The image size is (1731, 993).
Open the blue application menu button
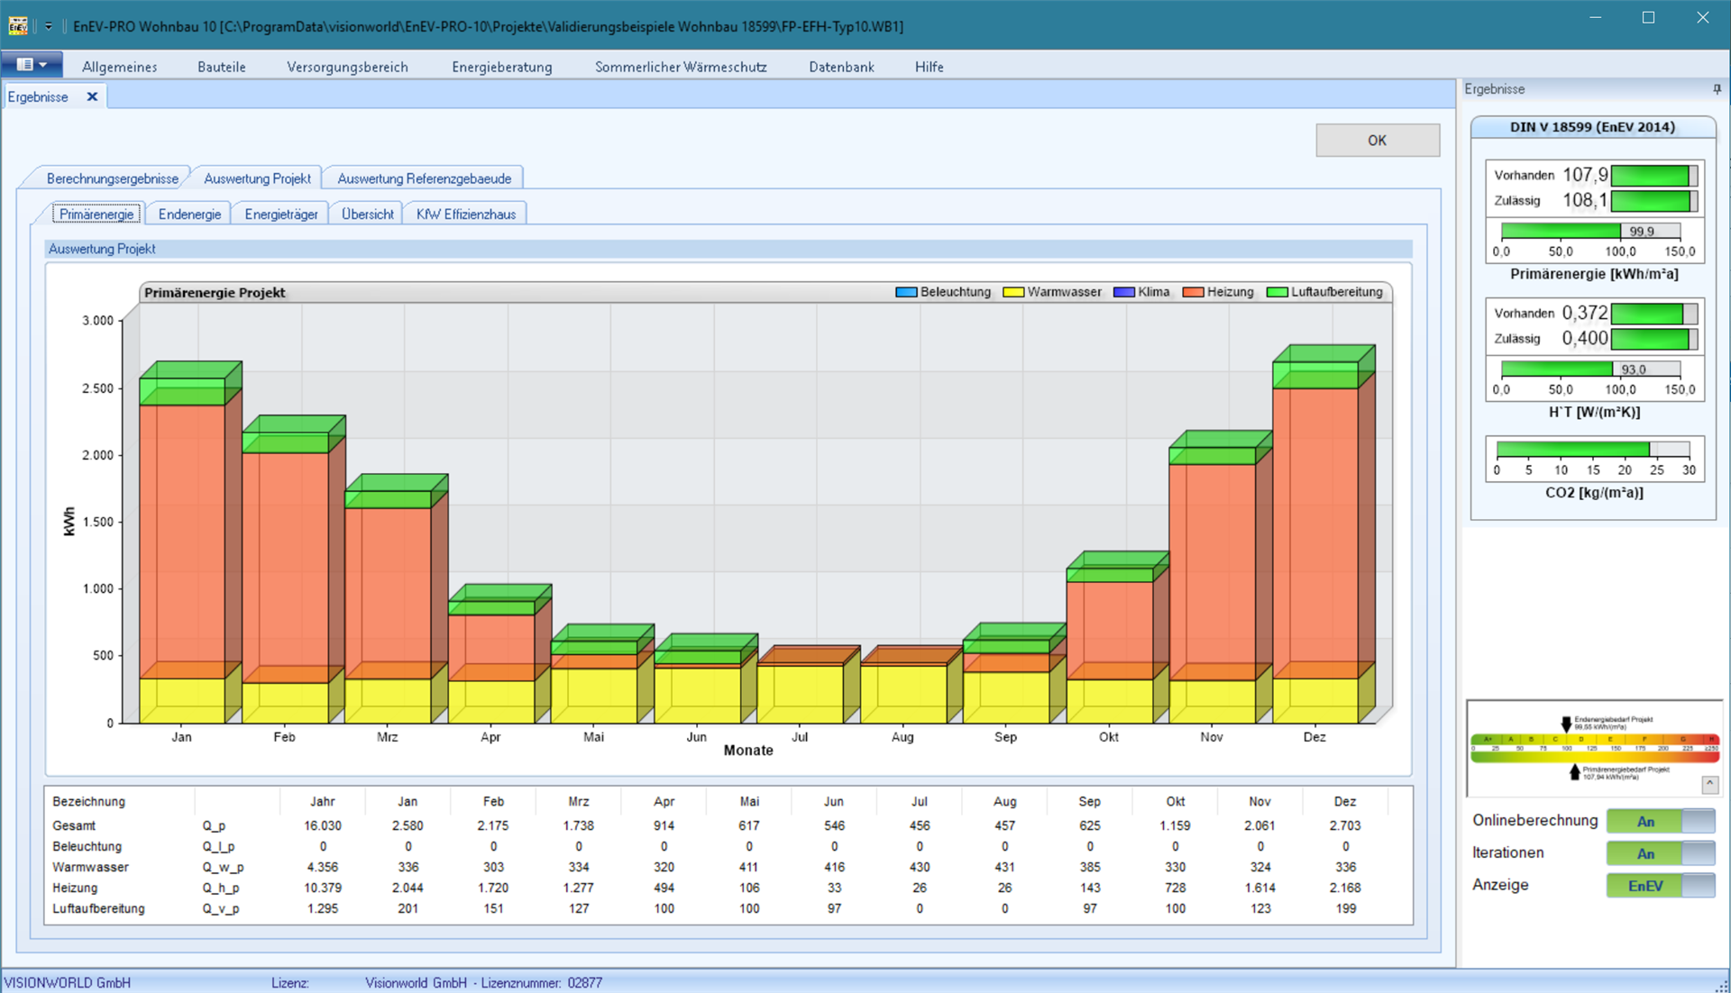[x=32, y=65]
